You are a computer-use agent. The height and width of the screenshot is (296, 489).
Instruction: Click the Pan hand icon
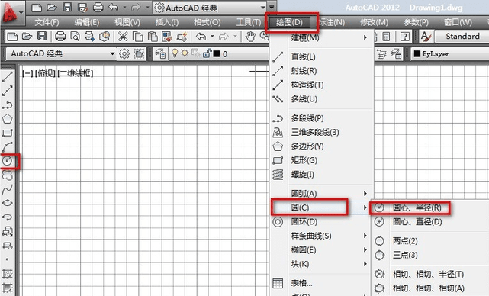[250, 37]
